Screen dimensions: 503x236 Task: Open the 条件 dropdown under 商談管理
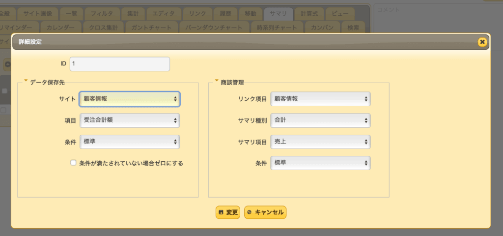click(320, 163)
